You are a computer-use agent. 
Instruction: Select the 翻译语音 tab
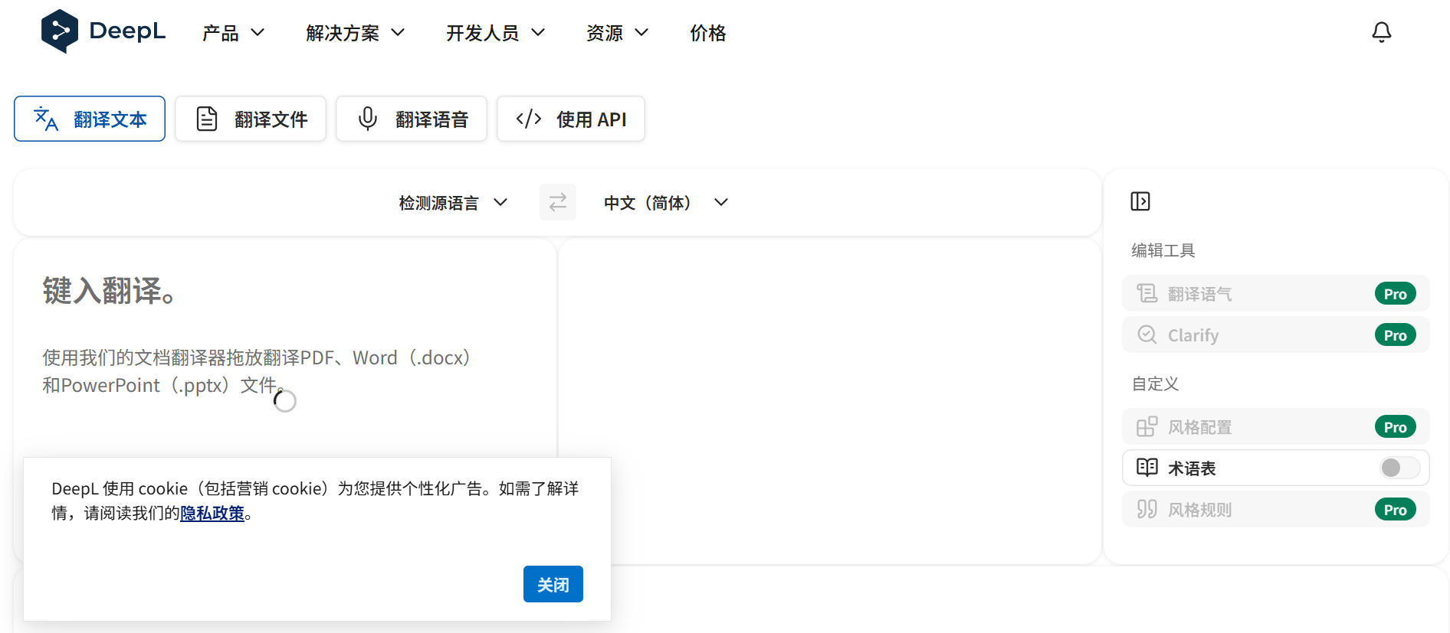(x=412, y=119)
